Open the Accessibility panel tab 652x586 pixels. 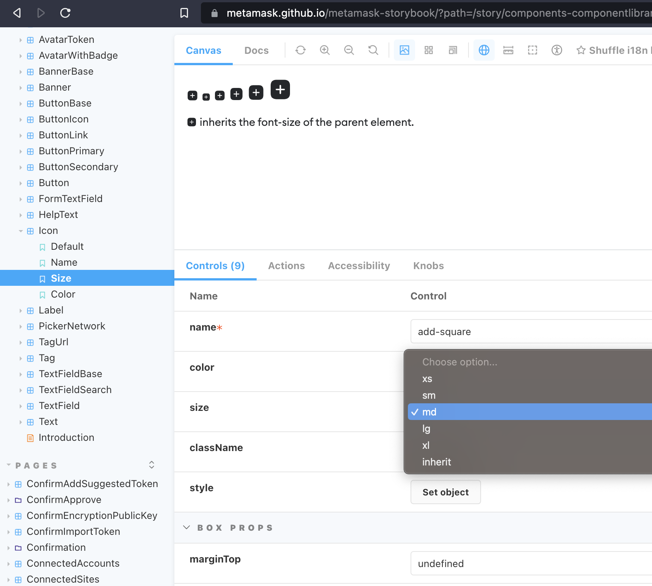359,266
